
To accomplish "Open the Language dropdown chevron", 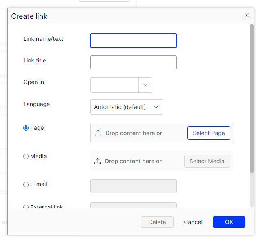I will [x=156, y=107].
